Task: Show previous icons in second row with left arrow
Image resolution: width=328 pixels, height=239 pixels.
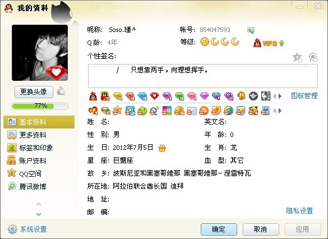Action: 275,111
